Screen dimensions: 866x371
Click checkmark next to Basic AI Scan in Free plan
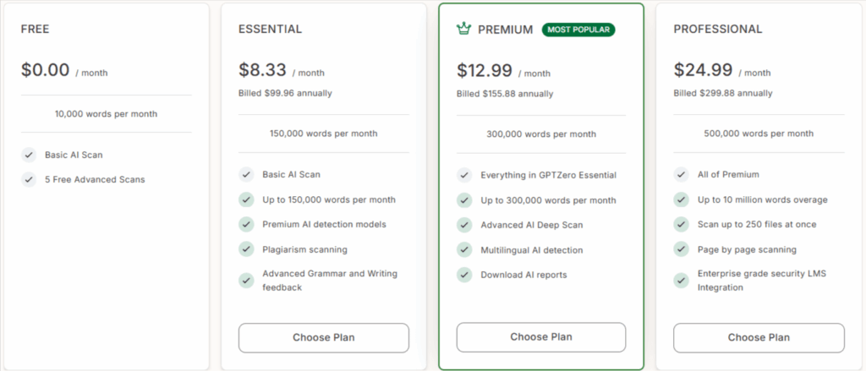click(x=29, y=155)
